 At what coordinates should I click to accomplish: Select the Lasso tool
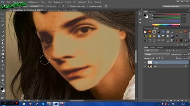click(3, 21)
